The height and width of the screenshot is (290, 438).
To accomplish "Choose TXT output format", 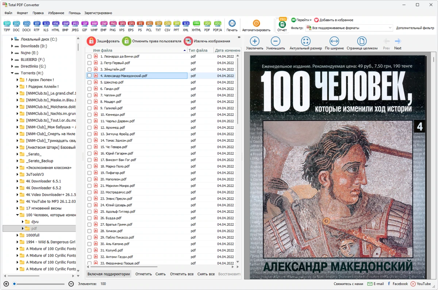I will pos(158,26).
